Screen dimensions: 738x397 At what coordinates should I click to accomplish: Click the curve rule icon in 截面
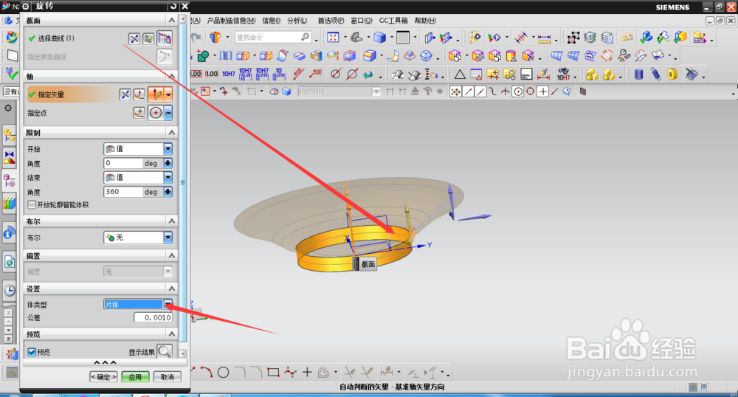coord(165,38)
